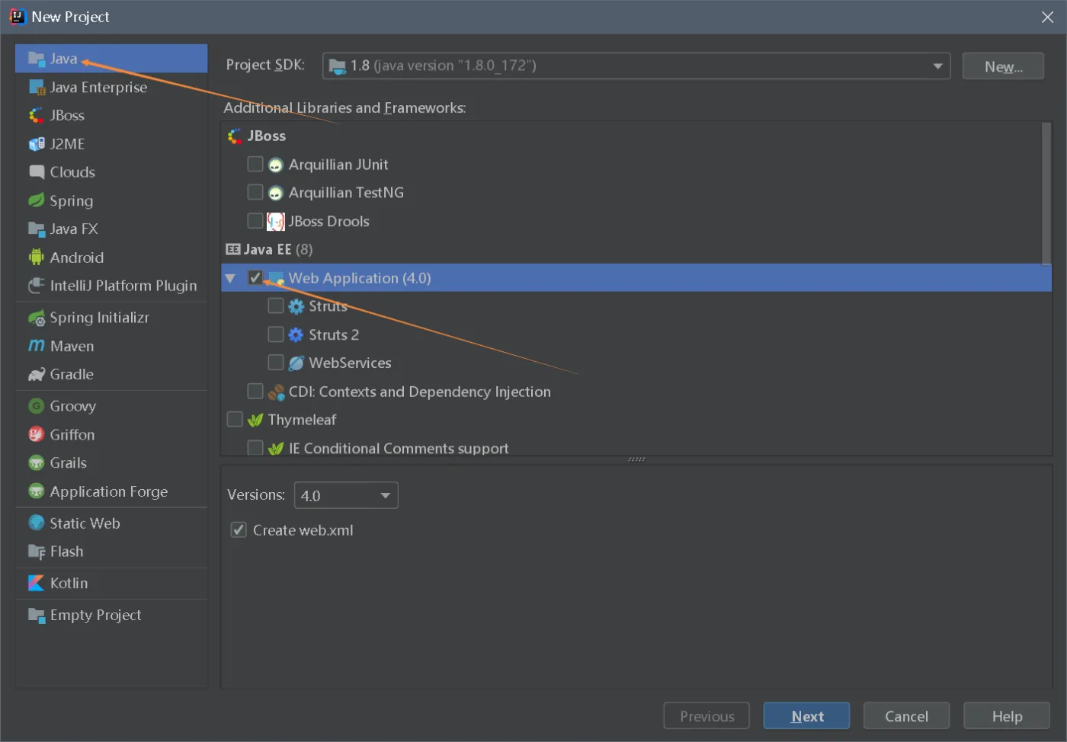Click the Struts 2 gear icon

(x=296, y=334)
